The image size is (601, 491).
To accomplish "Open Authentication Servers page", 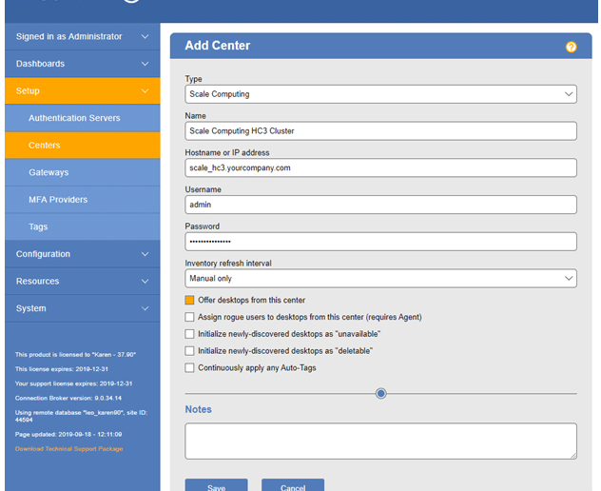I will (83, 118).
